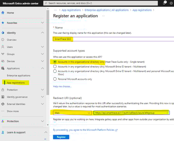Collapse the Applications menu chevron

42,68
